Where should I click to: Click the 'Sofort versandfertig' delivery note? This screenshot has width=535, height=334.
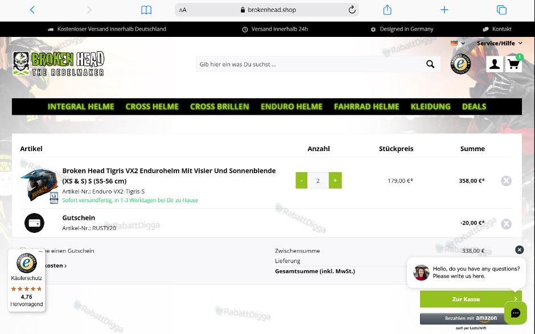point(130,200)
